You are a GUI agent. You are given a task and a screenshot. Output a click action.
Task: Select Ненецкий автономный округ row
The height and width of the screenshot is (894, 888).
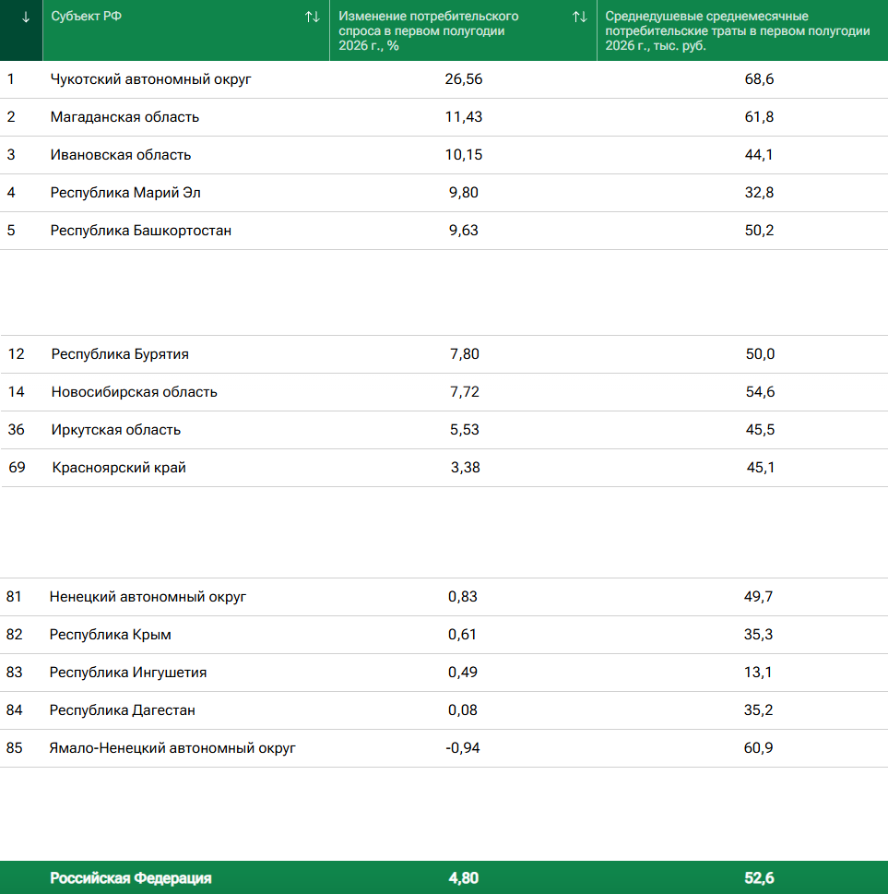coord(444,597)
